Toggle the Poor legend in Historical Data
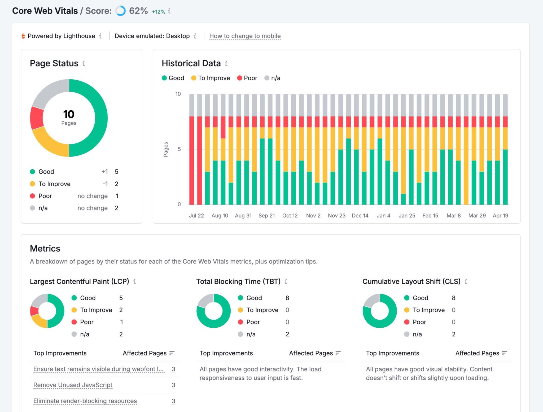This screenshot has height=412, width=543. pyautogui.click(x=248, y=78)
